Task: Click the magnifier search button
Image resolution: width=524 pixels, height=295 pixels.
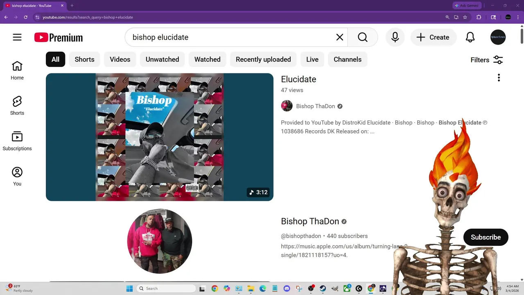Action: pos(363,37)
